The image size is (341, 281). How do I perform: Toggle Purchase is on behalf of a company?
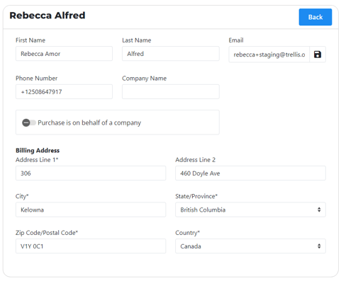(x=29, y=122)
